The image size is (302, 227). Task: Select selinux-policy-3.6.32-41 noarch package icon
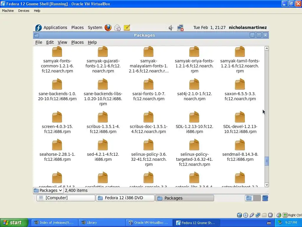click(149, 145)
